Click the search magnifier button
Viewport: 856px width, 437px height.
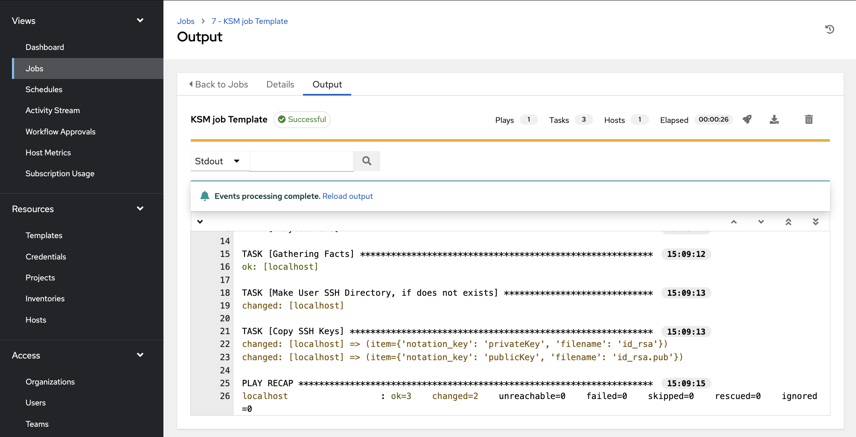tap(367, 161)
